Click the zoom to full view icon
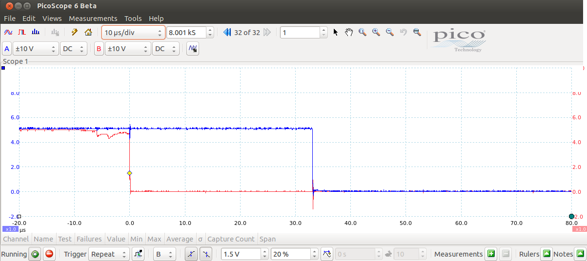Viewport: 587px width, 261px height. click(x=417, y=33)
